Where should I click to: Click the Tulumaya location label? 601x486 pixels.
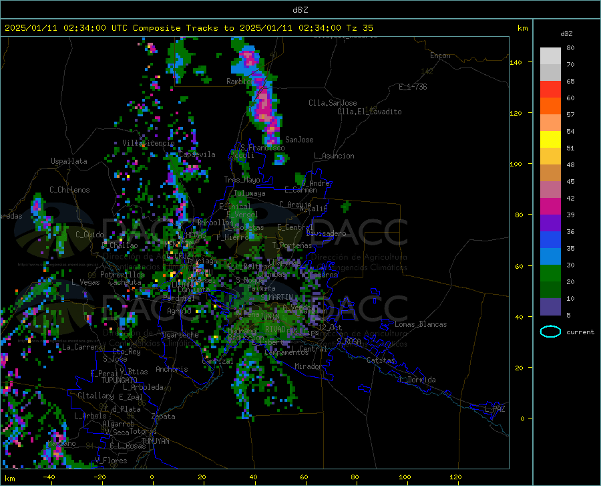click(249, 193)
